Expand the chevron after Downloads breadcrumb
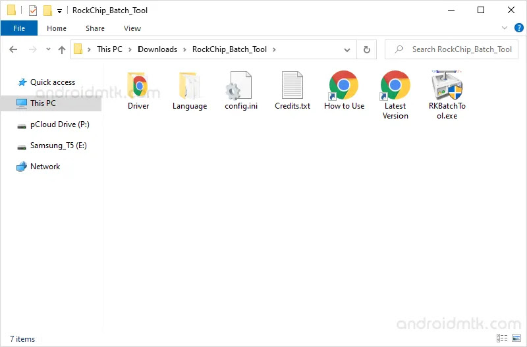 click(x=184, y=50)
